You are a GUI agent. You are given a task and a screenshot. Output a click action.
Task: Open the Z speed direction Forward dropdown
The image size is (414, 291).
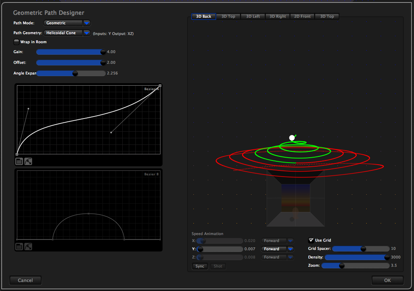pos(277,257)
